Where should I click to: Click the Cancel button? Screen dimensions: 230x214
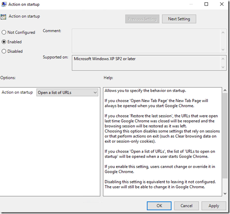point(186,206)
